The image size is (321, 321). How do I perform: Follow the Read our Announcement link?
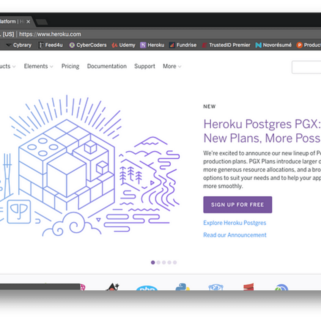point(235,235)
